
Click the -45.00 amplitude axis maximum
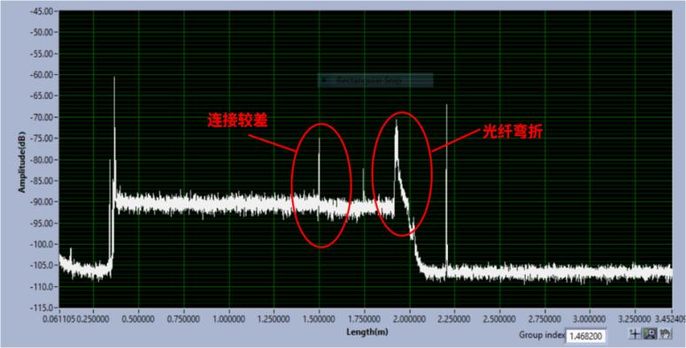pyautogui.click(x=42, y=11)
